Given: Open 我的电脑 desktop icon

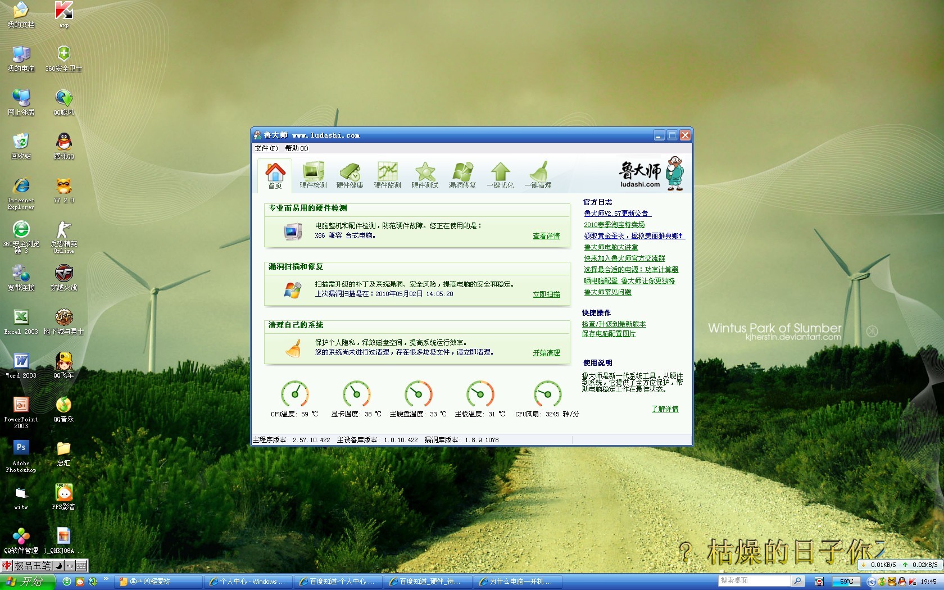Looking at the screenshot, I should click(21, 58).
